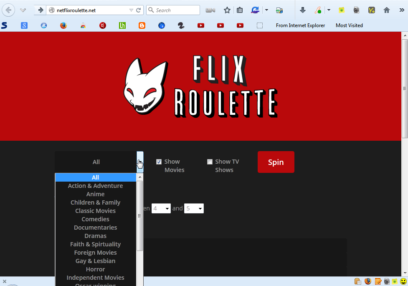Open the Google bookmark icon
The image size is (408, 286).
click(24, 25)
